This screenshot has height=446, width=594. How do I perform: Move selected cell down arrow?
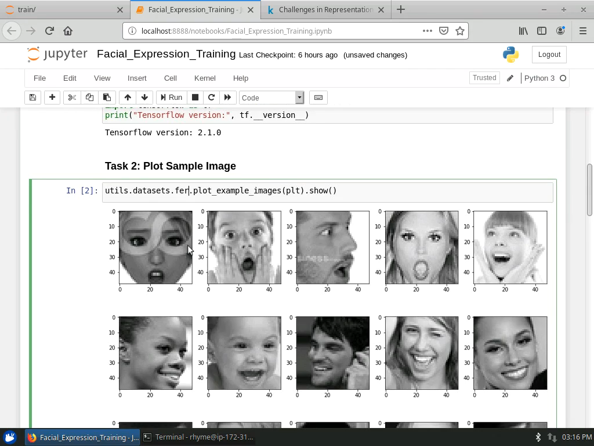[144, 98]
